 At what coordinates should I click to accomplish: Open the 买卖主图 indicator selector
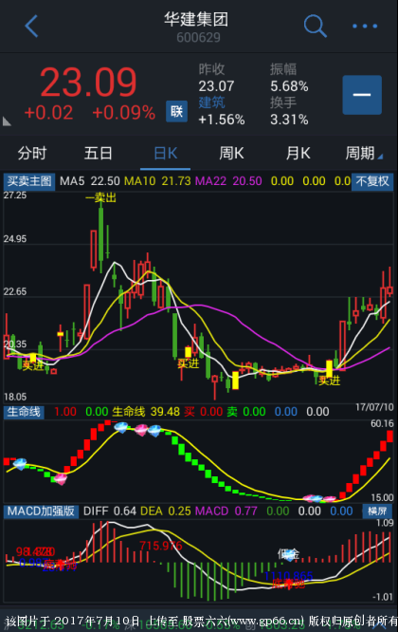(29, 181)
